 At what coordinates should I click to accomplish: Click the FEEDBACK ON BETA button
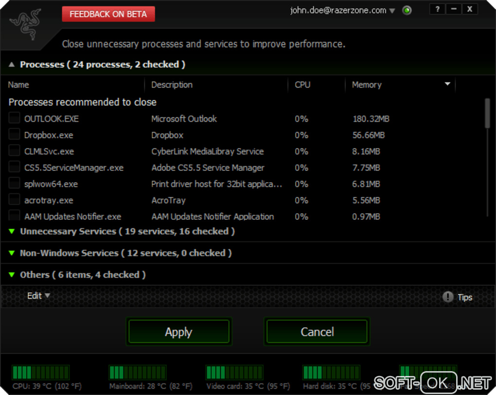click(x=108, y=14)
